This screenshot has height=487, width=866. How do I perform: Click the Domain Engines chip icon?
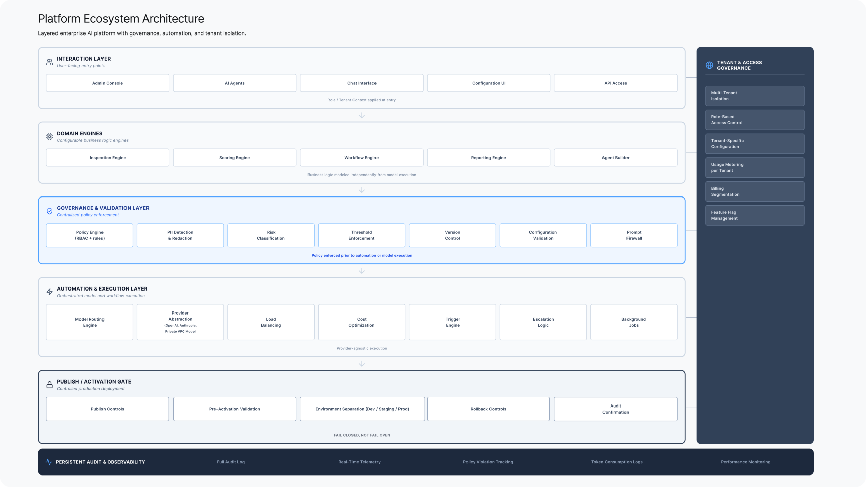click(x=49, y=137)
